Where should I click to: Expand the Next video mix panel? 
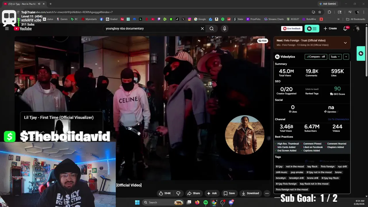click(345, 43)
